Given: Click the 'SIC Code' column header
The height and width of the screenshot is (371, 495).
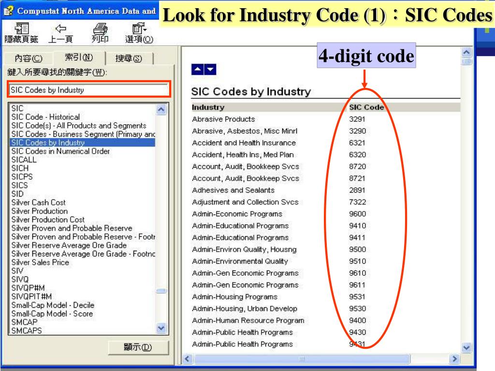Looking at the screenshot, I should (366, 107).
